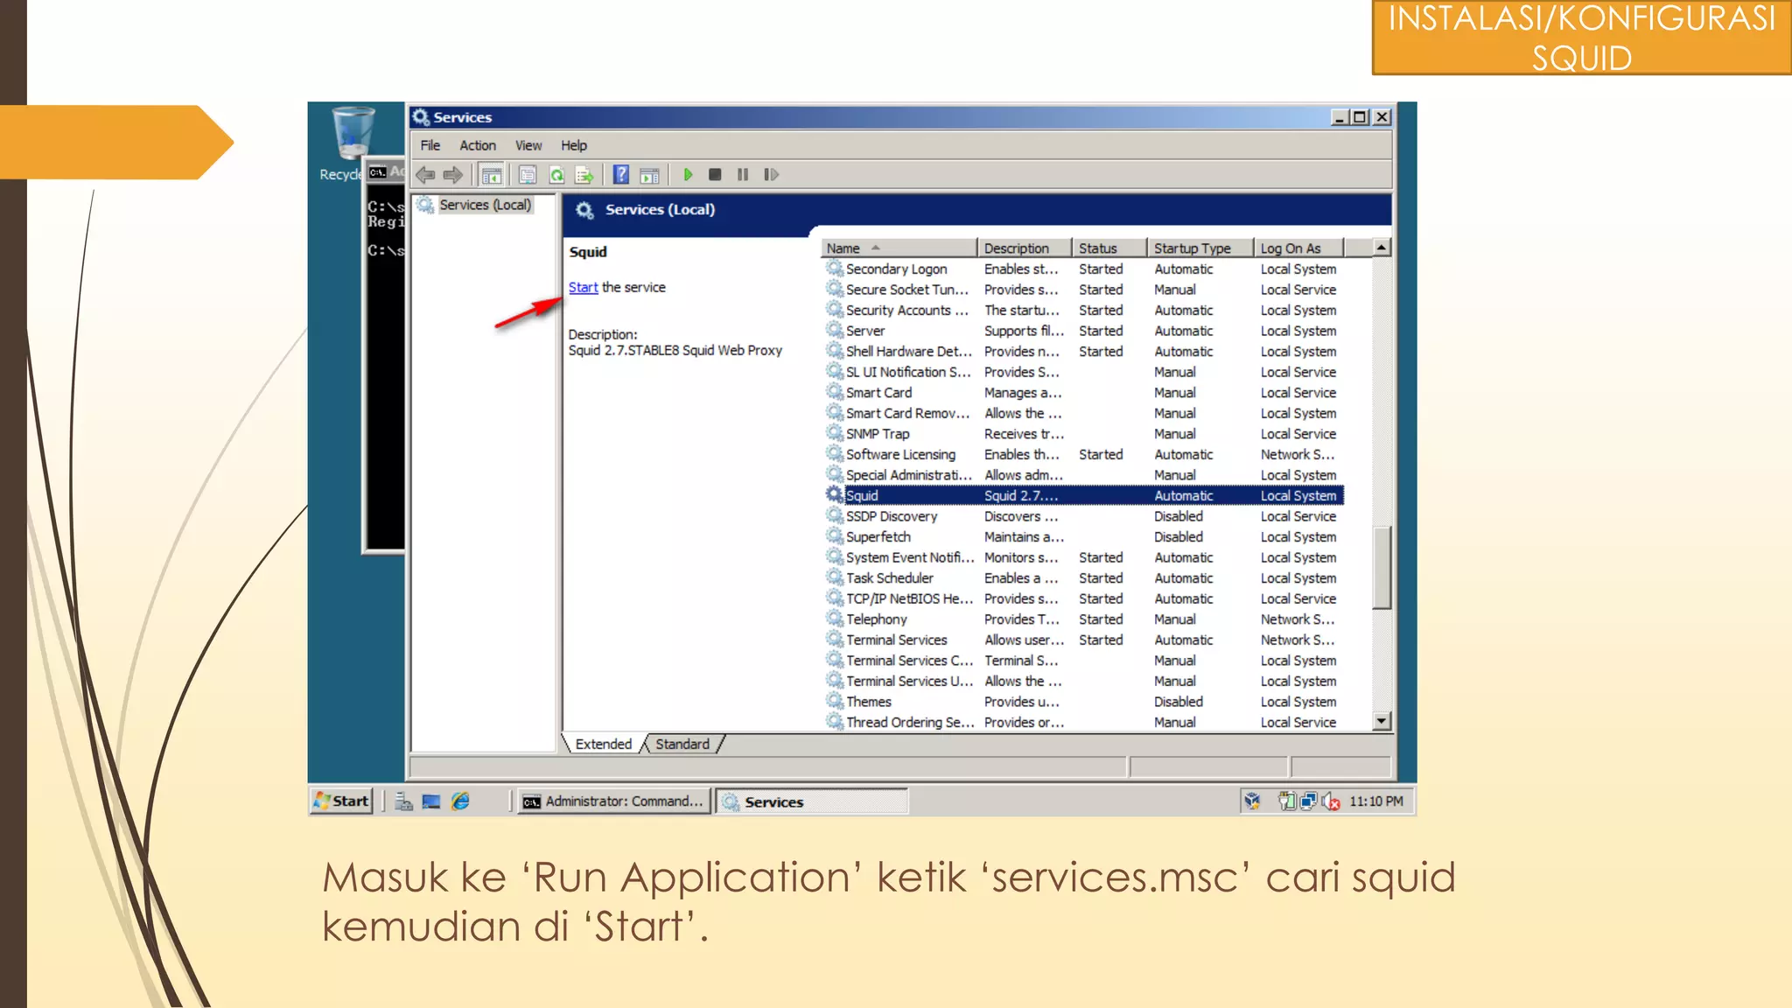Select the Squid service row
This screenshot has height=1008, width=1792.
pyautogui.click(x=1083, y=495)
